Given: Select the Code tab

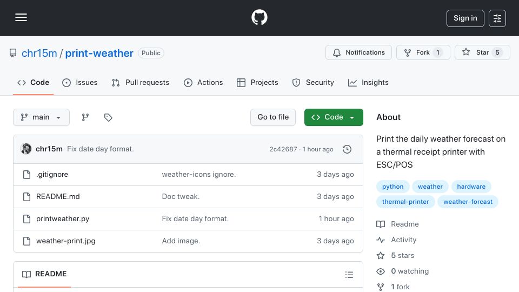Looking at the screenshot, I should tap(33, 82).
